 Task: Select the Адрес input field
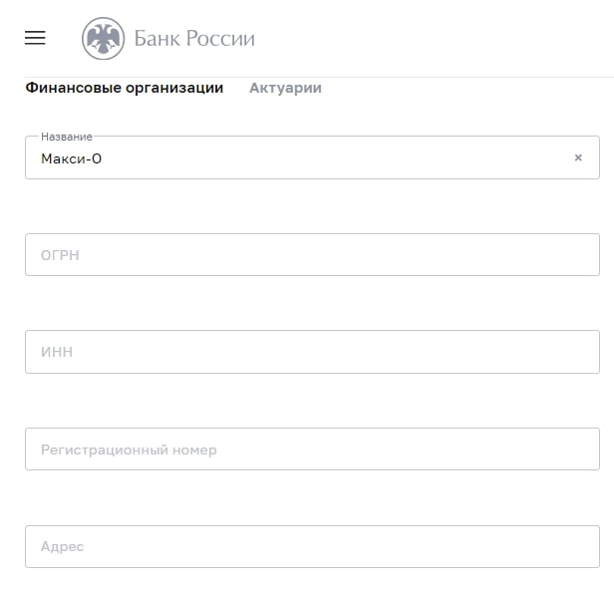(312, 546)
